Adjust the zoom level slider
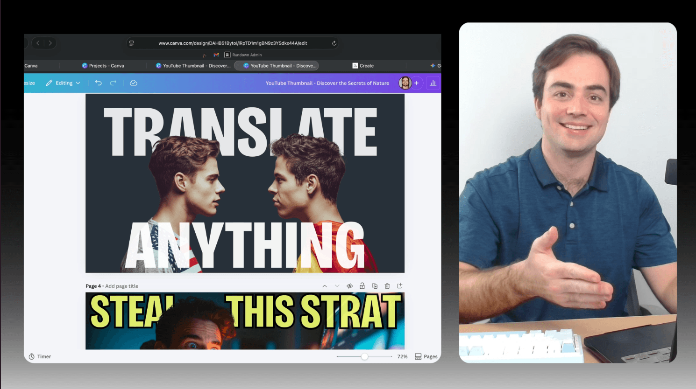 [x=364, y=356]
